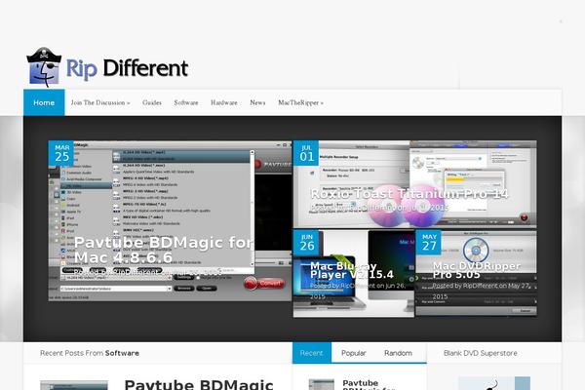585x390 pixels.
Task: Open the Pavtube BDMagic article headline
Action: pyautogui.click(x=199, y=384)
